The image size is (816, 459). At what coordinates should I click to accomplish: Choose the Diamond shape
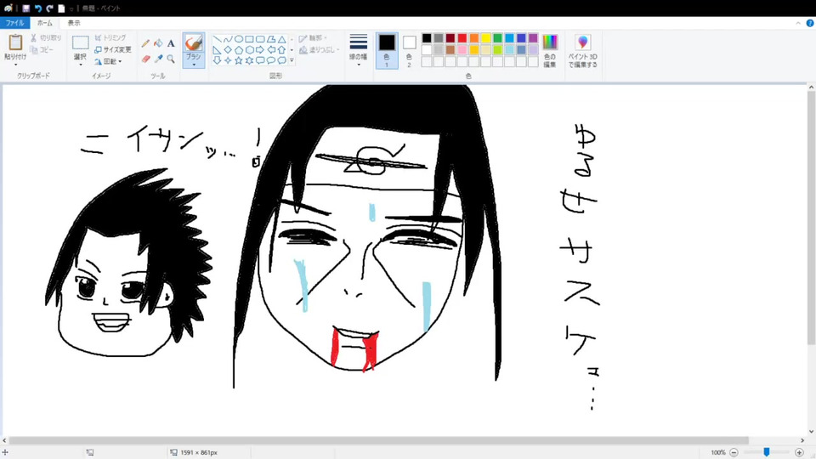(228, 50)
